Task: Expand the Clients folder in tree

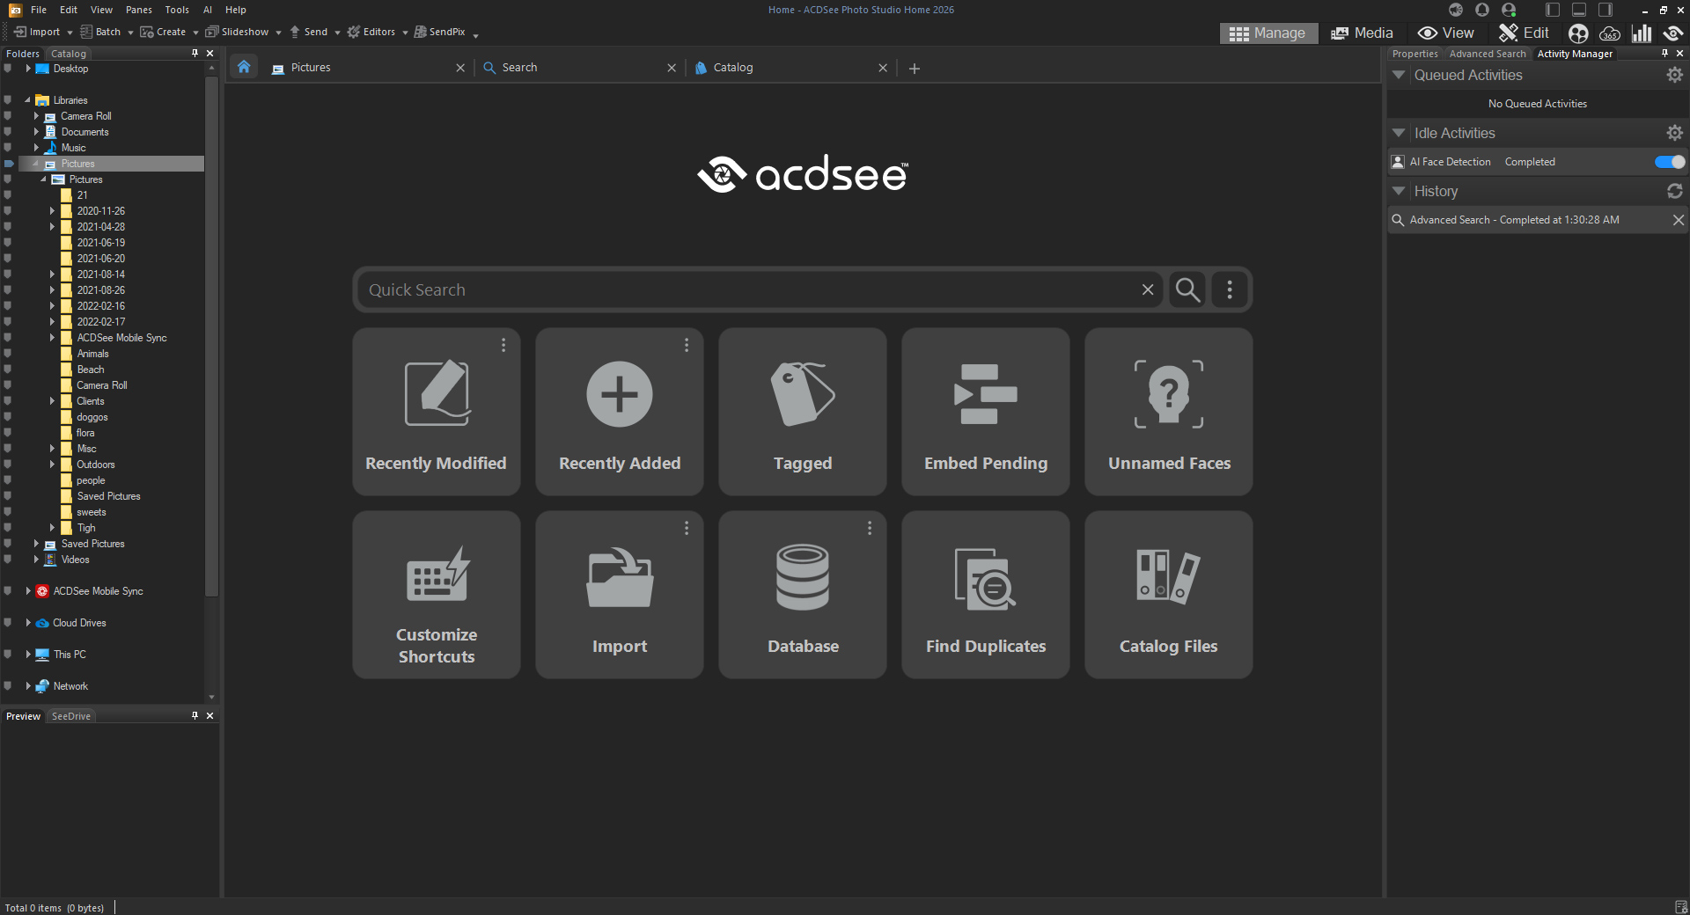Action: tap(52, 401)
